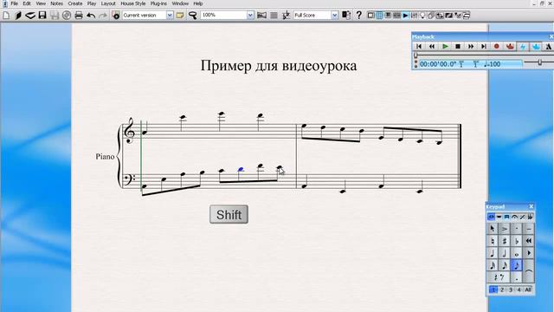Toggle the Live Playback lightning icon
554x312 pixels.
click(523, 46)
